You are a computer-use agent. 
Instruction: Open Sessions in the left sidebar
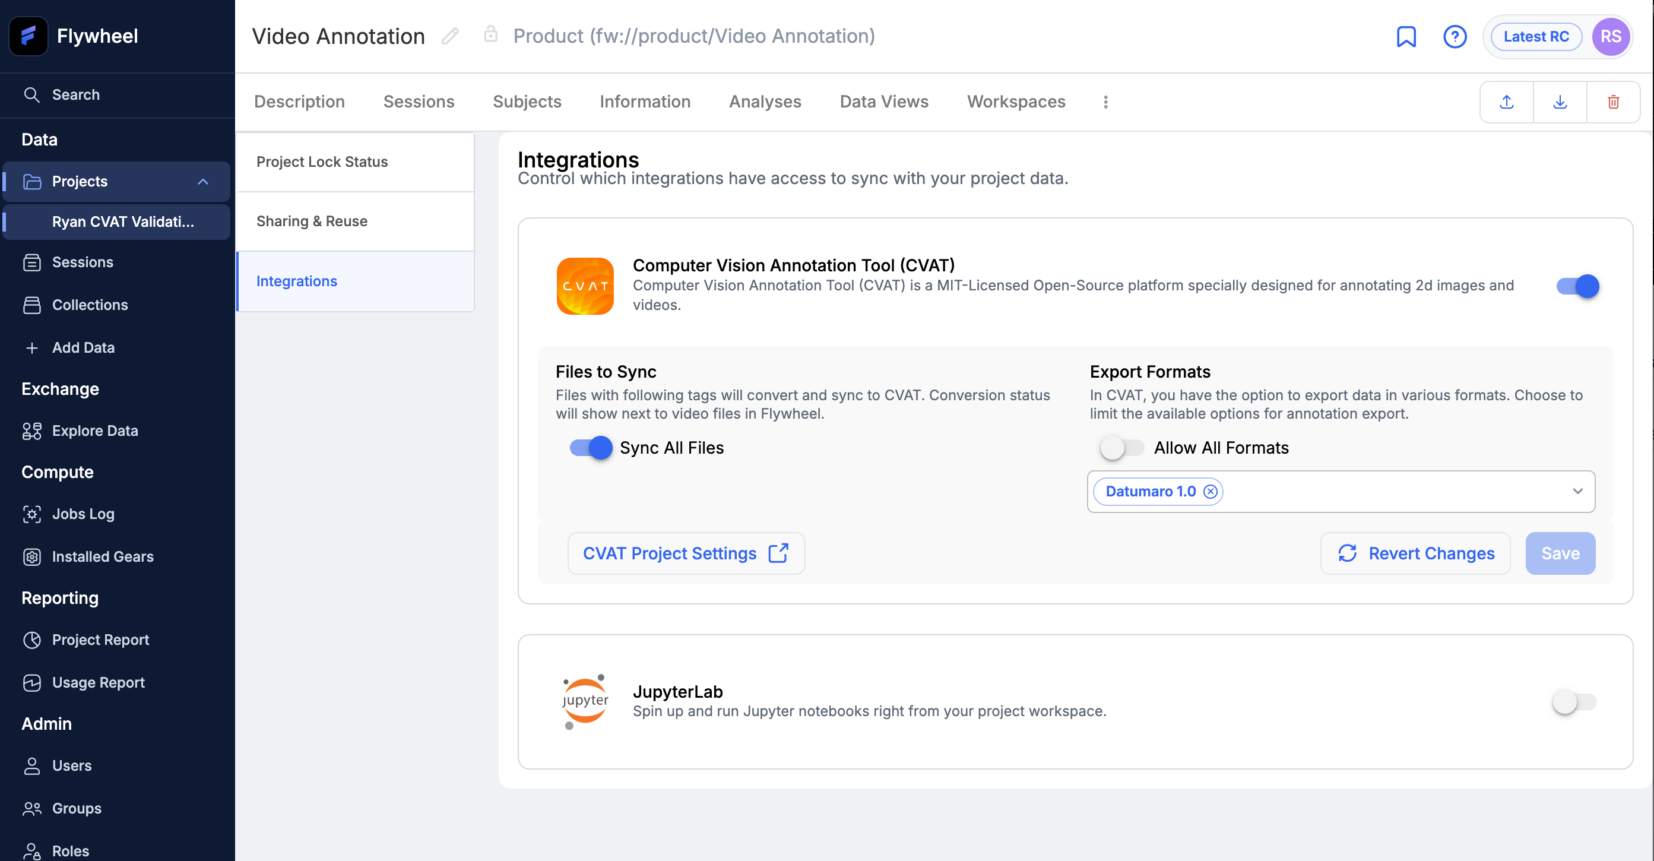(82, 262)
